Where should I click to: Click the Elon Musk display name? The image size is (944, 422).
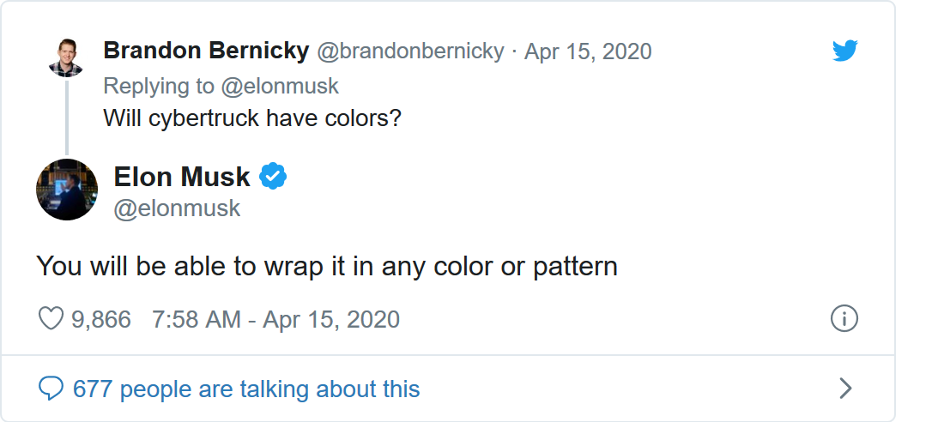tap(182, 177)
